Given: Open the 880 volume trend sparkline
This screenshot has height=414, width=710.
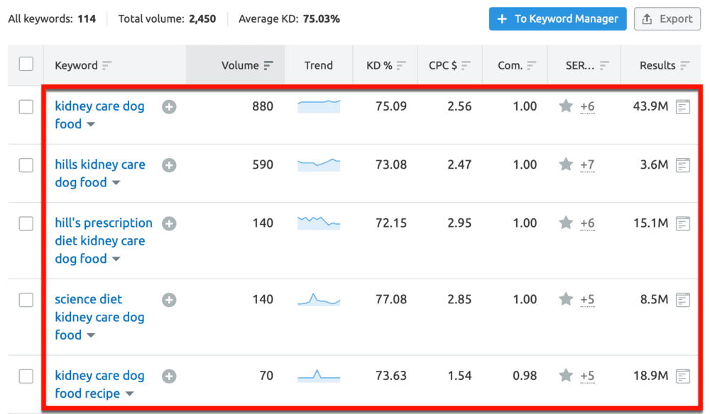Looking at the screenshot, I should pyautogui.click(x=319, y=106).
